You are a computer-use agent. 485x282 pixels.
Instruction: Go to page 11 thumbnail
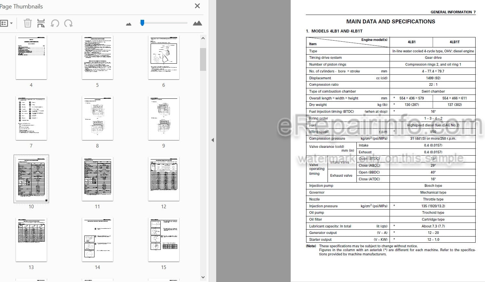tap(97, 179)
